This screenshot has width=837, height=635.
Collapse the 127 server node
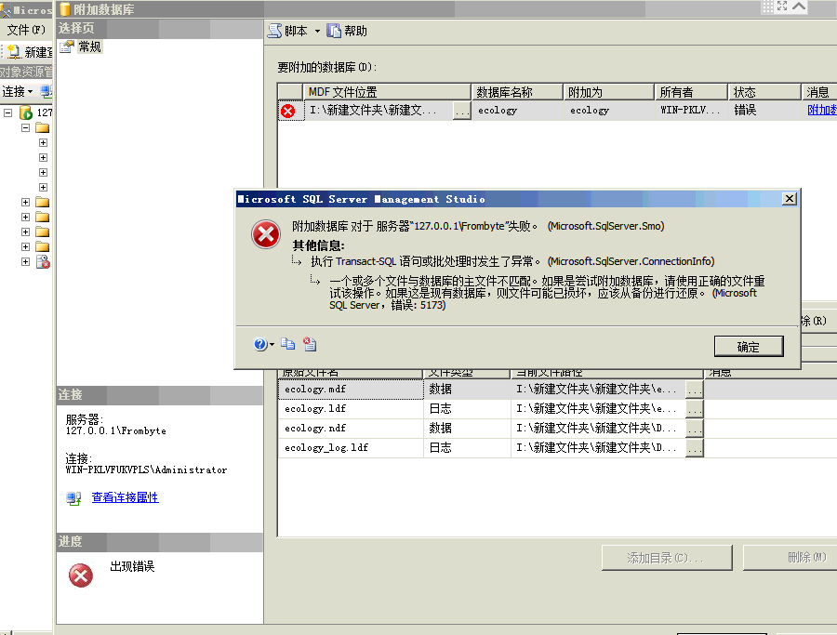pos(8,112)
